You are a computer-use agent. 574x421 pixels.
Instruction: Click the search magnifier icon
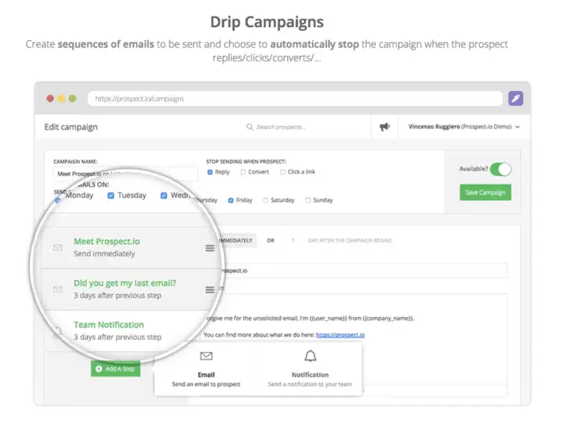pyautogui.click(x=250, y=127)
